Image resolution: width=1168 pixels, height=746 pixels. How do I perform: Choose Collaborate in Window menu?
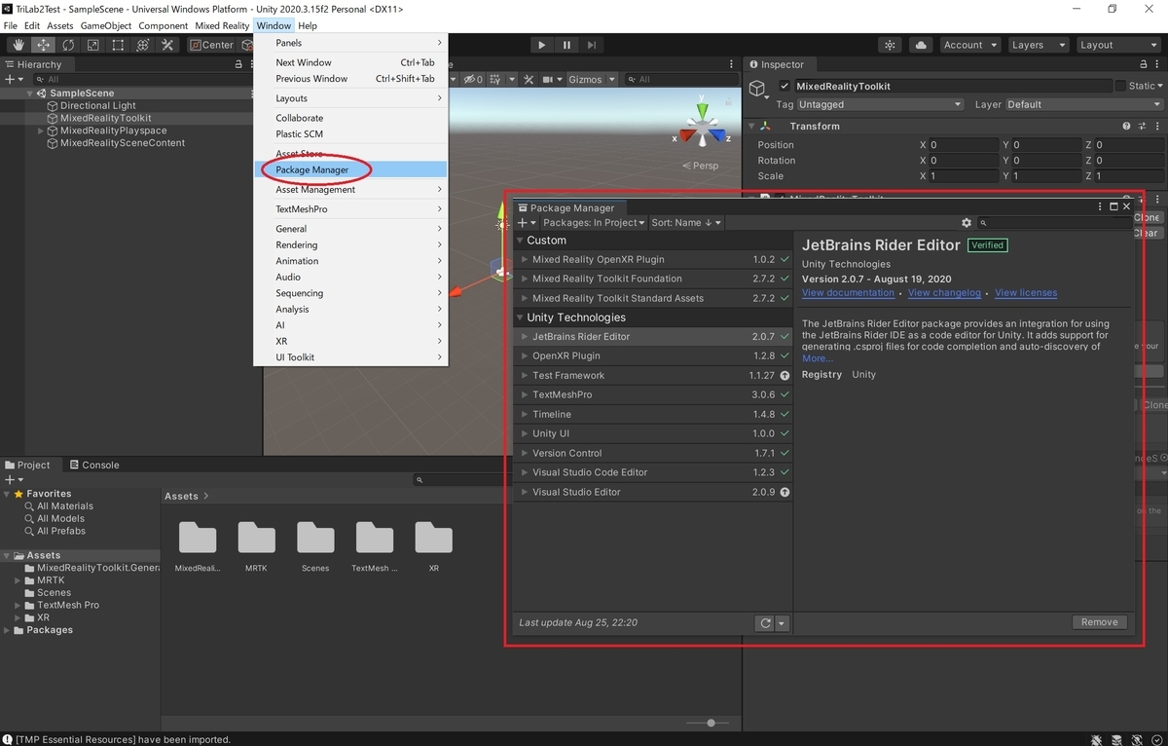coord(350,118)
